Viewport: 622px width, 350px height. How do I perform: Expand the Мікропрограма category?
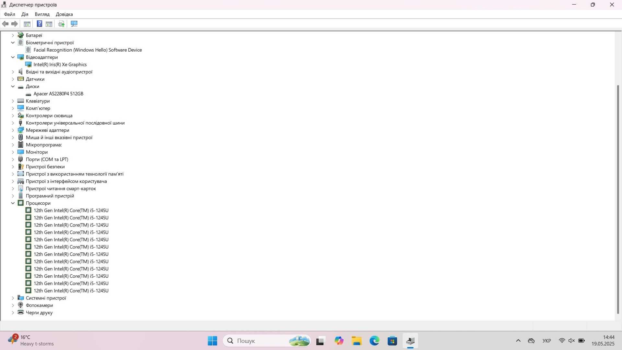tap(13, 145)
